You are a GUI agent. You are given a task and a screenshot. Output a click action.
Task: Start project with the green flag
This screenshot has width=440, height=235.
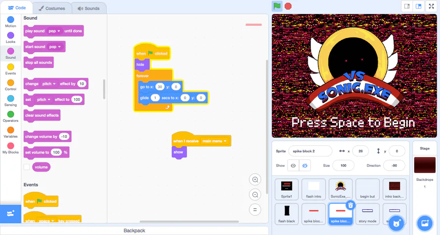tap(277, 6)
